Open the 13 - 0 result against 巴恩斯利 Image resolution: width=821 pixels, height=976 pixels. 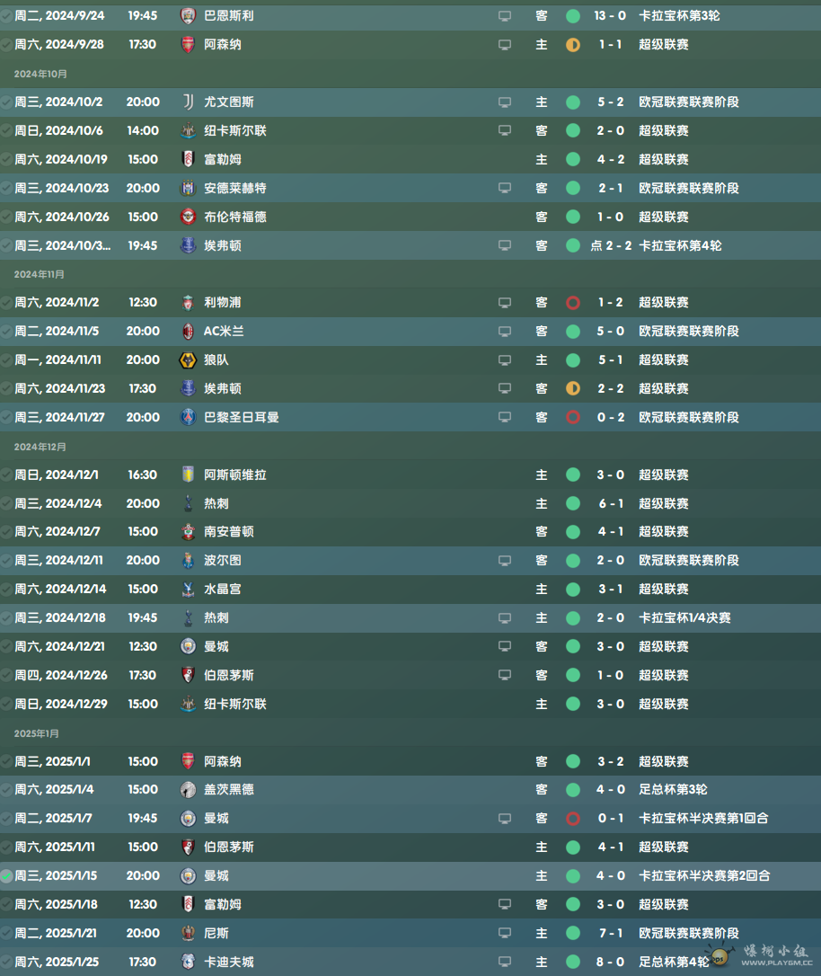611,16
